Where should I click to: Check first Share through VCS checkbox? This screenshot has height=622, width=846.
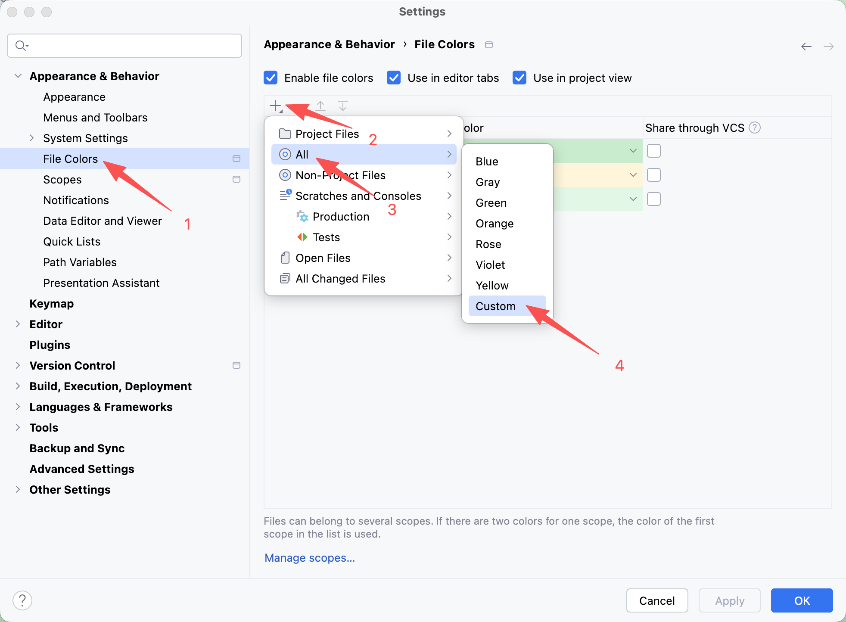tap(653, 151)
